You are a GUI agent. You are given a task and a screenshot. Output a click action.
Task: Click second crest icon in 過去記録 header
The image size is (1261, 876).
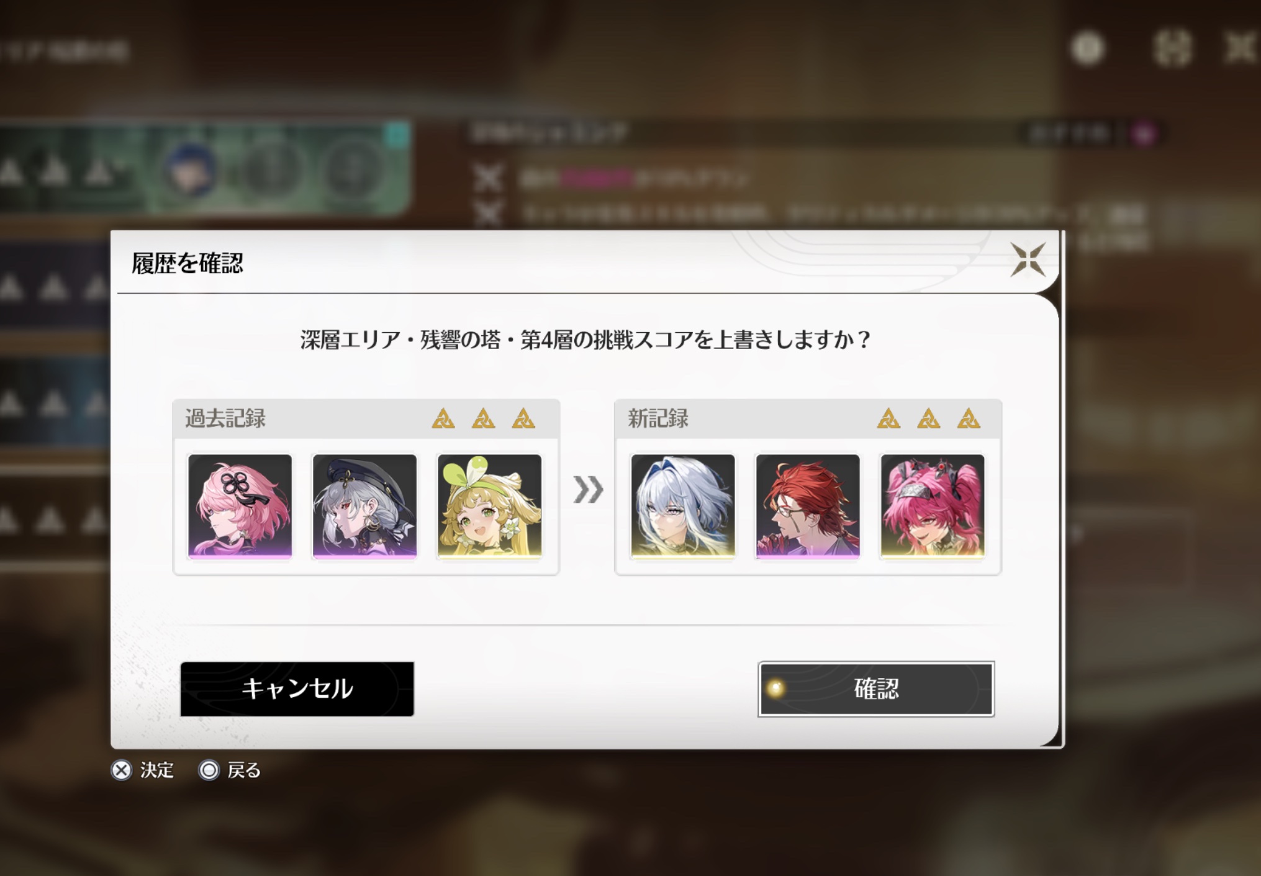[x=484, y=419]
